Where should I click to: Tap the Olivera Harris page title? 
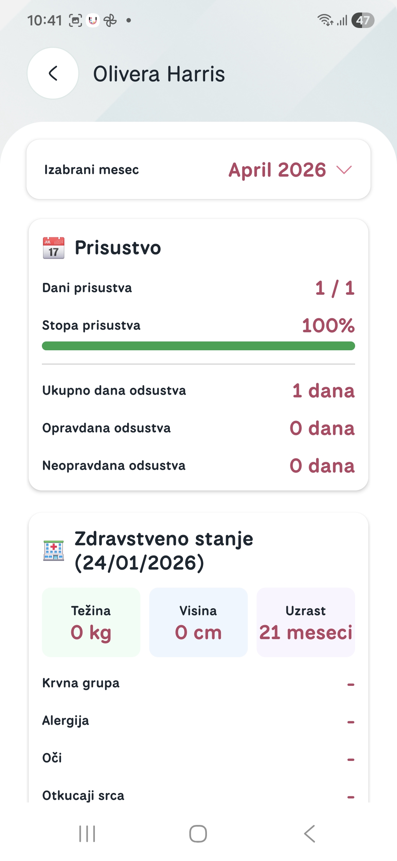pos(159,74)
